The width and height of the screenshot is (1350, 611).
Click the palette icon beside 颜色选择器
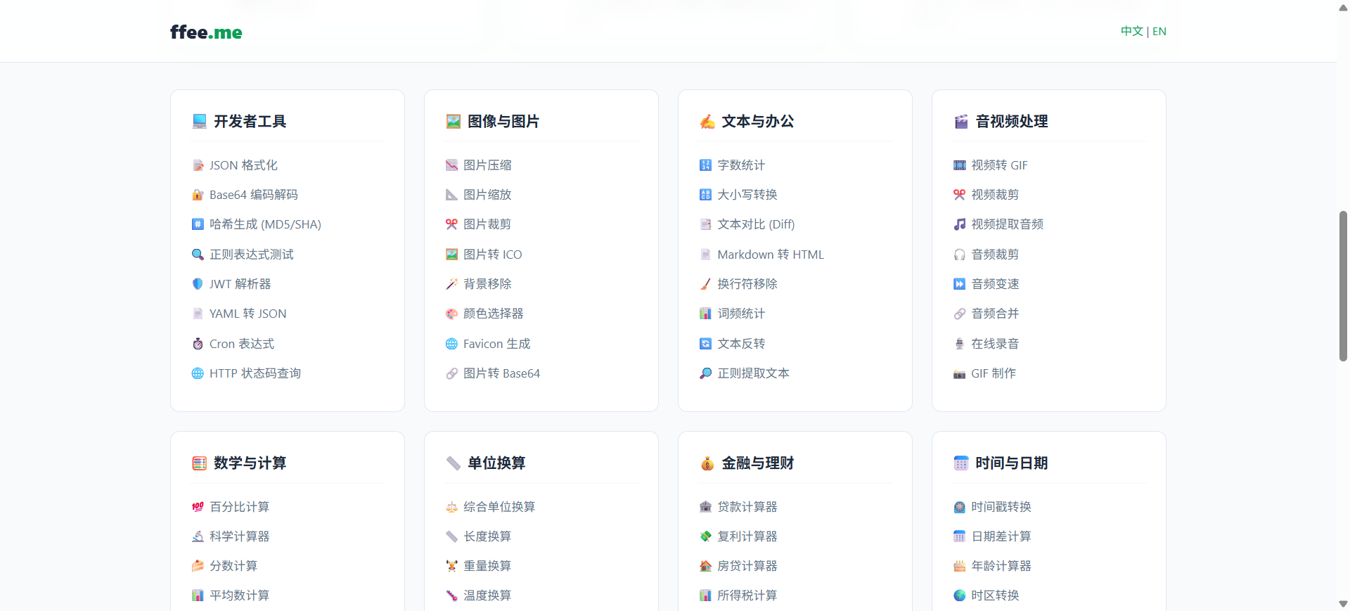click(x=452, y=314)
